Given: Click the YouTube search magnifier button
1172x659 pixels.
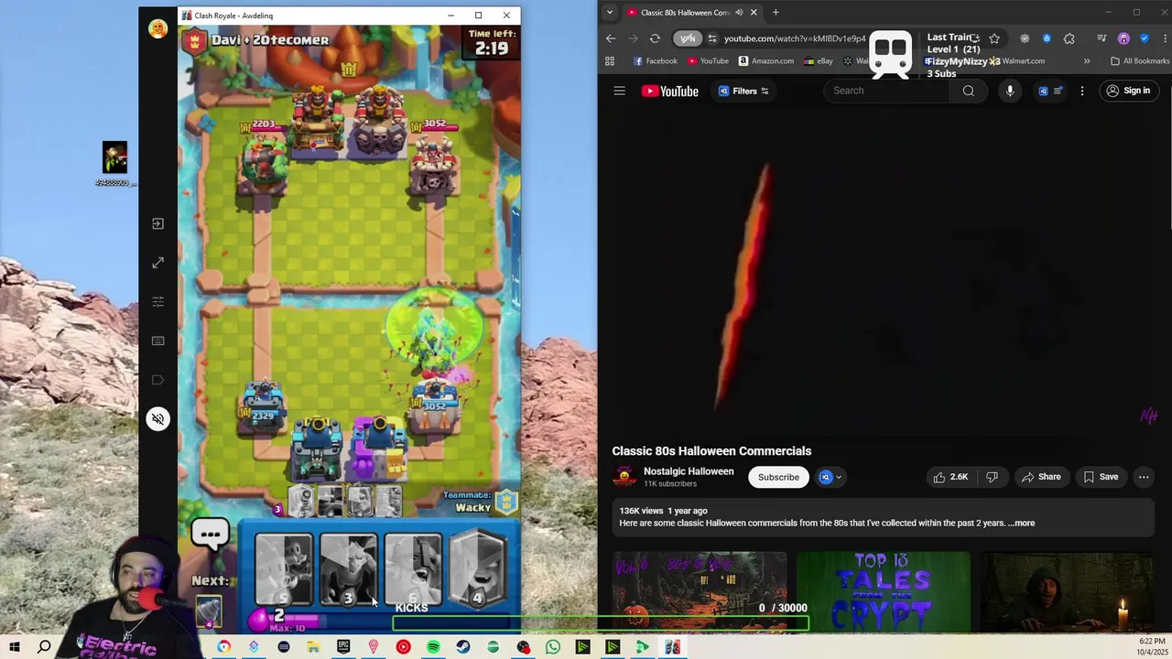Looking at the screenshot, I should [x=968, y=91].
